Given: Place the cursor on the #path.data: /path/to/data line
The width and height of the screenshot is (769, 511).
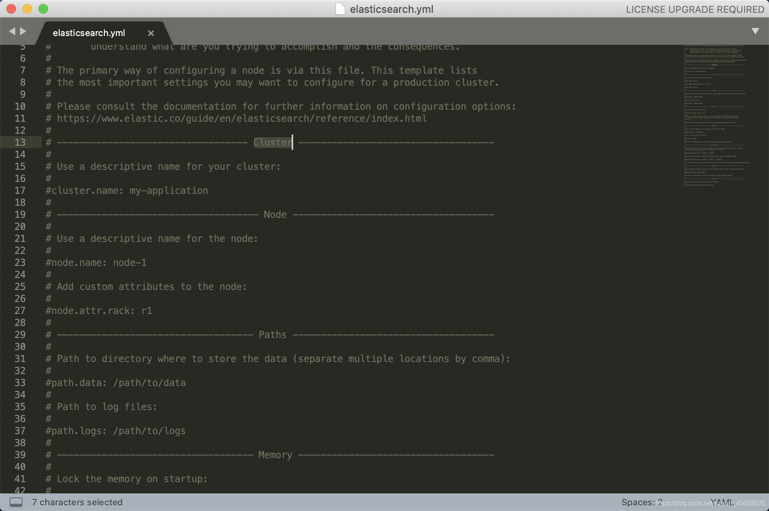Looking at the screenshot, I should point(116,383).
